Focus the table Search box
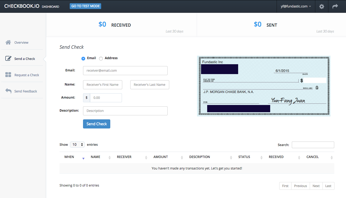This screenshot has width=346, height=198. 313,145
